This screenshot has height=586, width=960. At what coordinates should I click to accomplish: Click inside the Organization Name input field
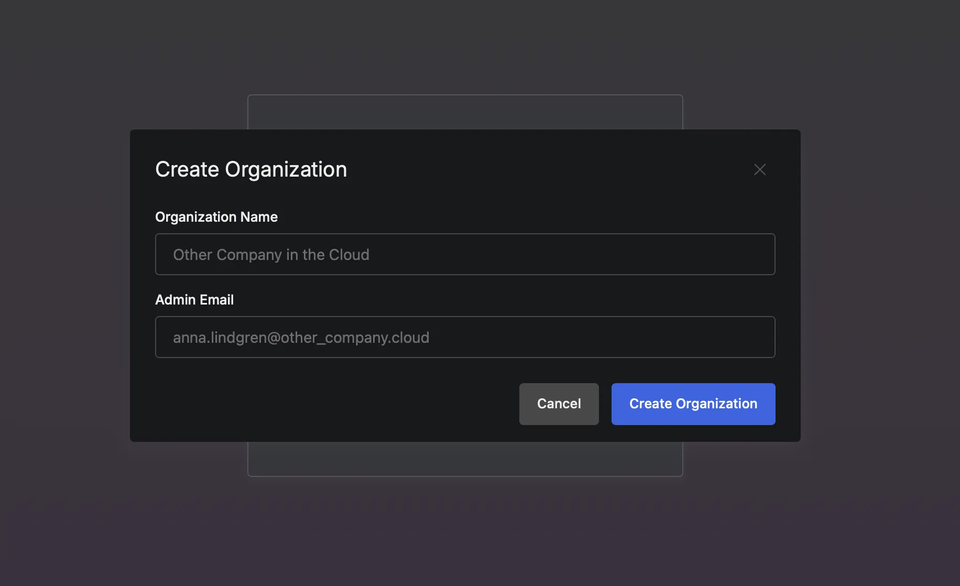(465, 254)
